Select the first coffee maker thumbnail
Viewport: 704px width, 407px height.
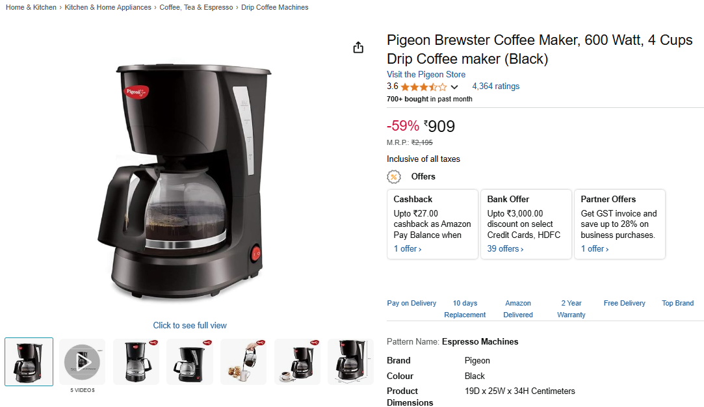[29, 361]
